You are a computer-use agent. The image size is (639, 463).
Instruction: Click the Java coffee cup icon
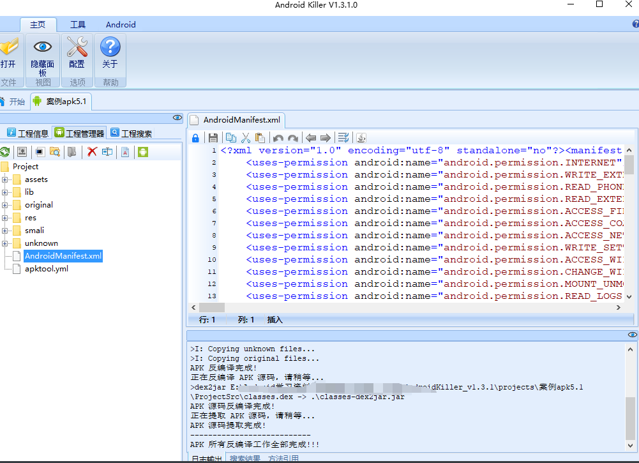(361, 138)
